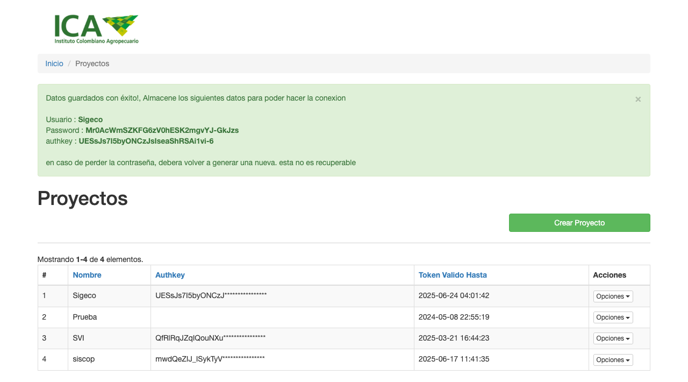
Task: Expand Opciones menu for siscop row
Action: (613, 360)
